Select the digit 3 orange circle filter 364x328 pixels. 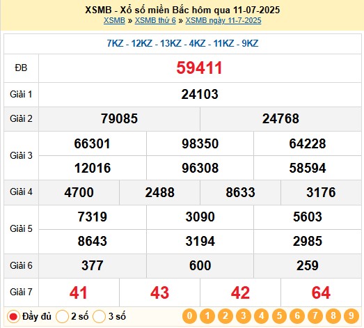244,316
